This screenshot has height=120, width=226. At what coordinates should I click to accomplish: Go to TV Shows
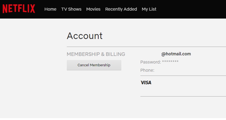click(x=71, y=9)
